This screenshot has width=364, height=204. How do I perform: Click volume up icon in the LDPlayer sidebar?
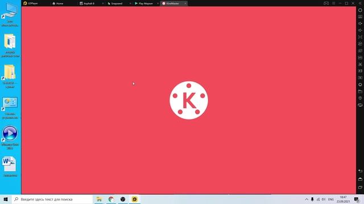360,24
